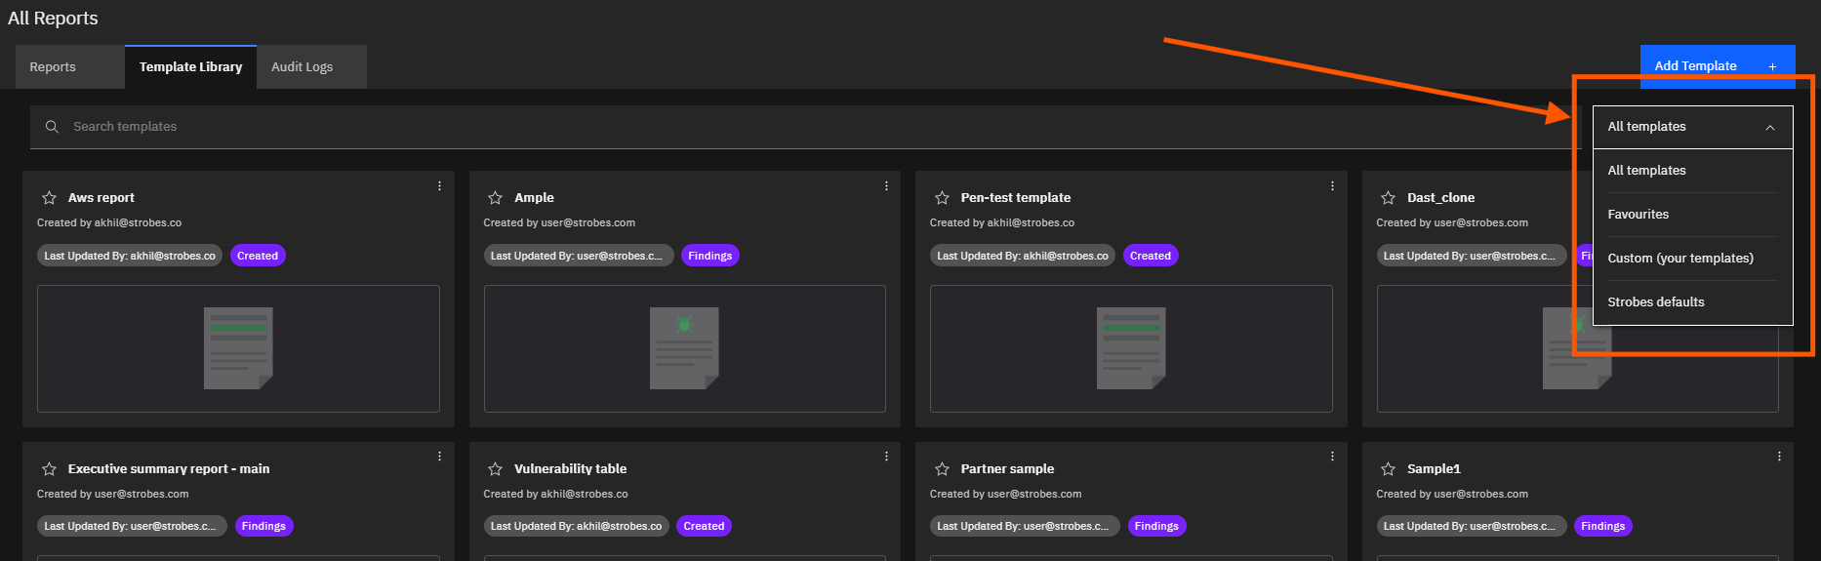Viewport: 1821px width, 561px height.
Task: Click the dropdown chevron arrow
Action: coord(1769,128)
